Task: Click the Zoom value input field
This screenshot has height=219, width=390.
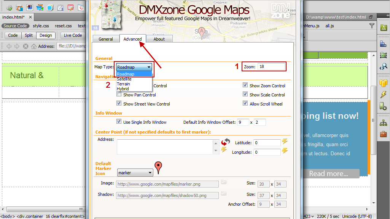Action: click(271, 66)
